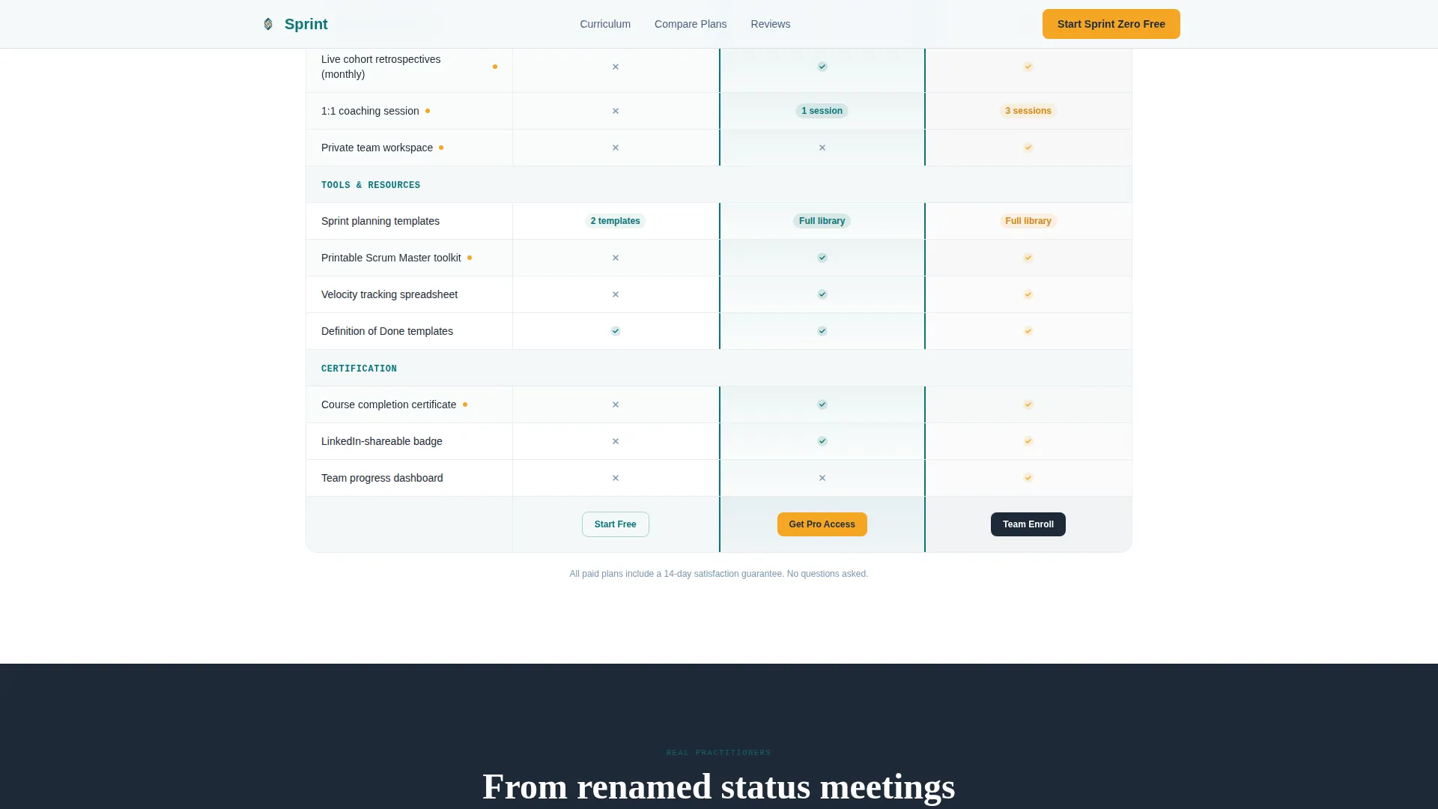Click Free column X for Team progress dashboard
Screen dimensions: 1438x809
[616, 478]
